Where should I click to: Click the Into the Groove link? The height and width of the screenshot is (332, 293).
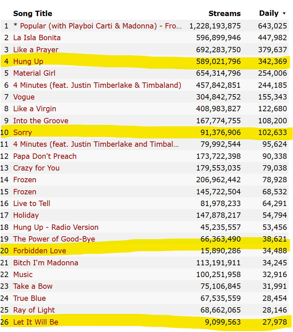click(41, 121)
